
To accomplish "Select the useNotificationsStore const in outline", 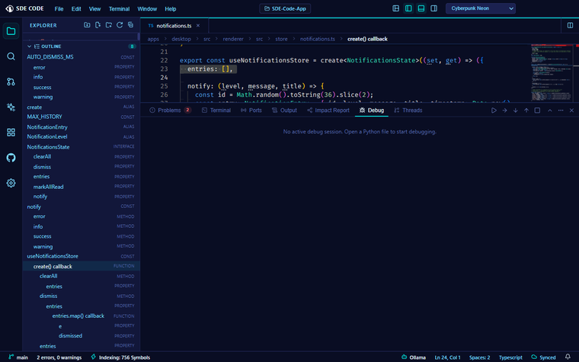I will (81, 256).
